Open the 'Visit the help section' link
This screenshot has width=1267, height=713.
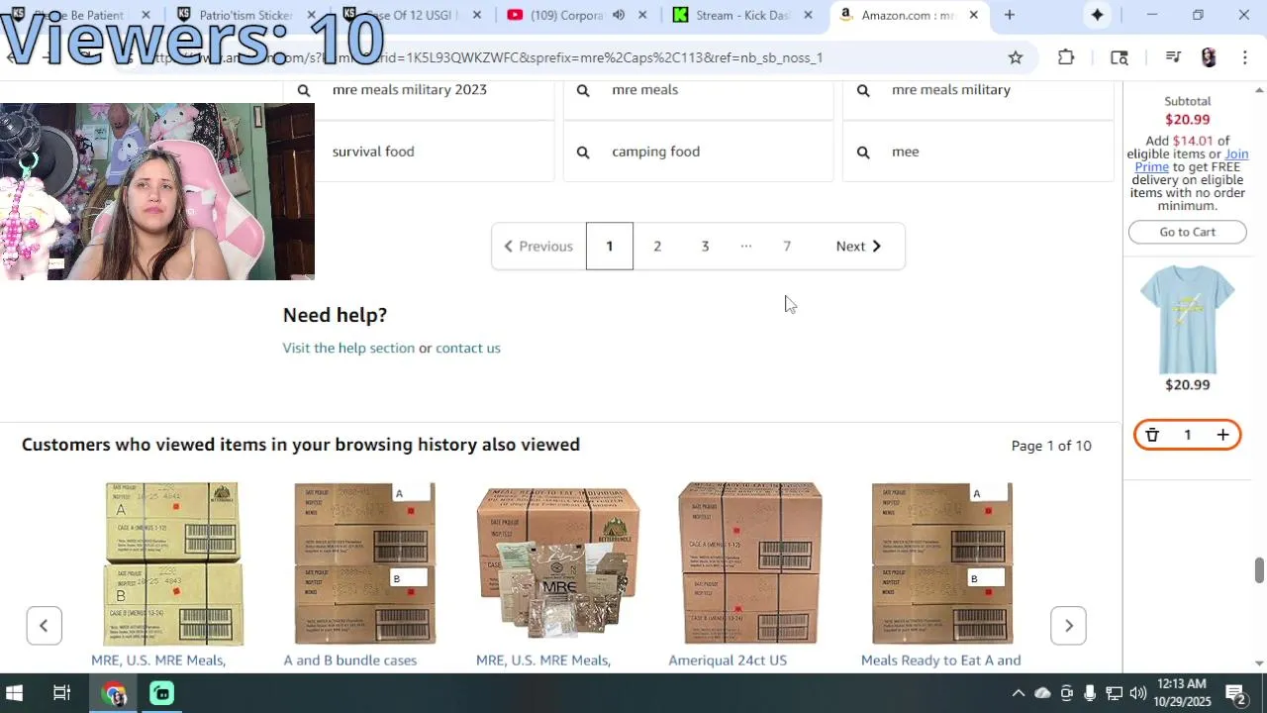(348, 348)
